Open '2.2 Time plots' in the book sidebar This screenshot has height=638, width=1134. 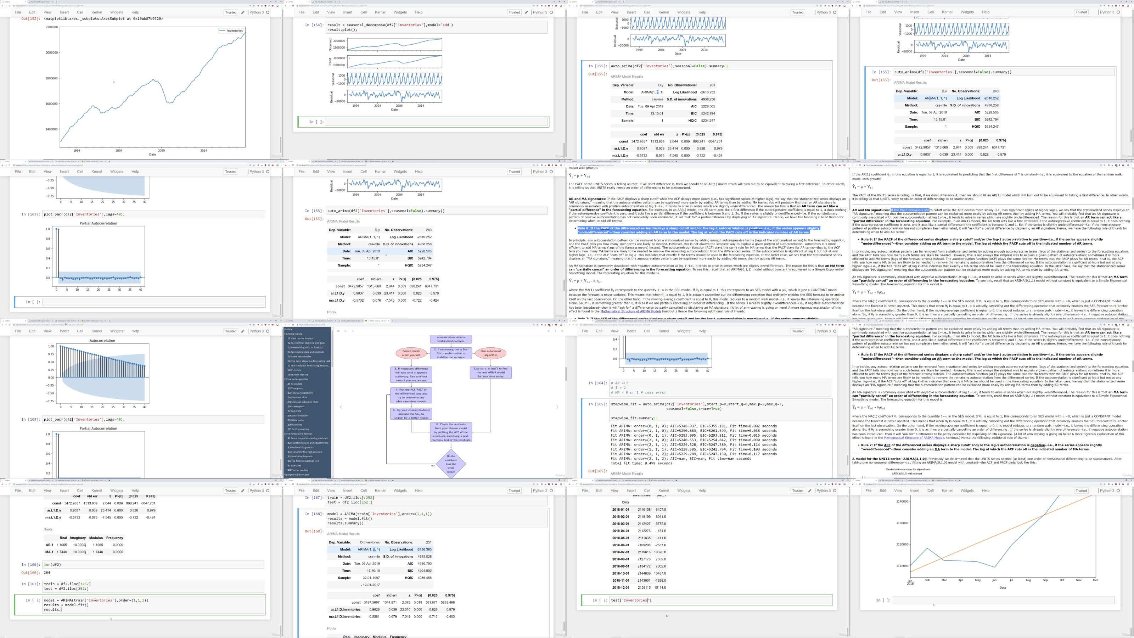295,388
